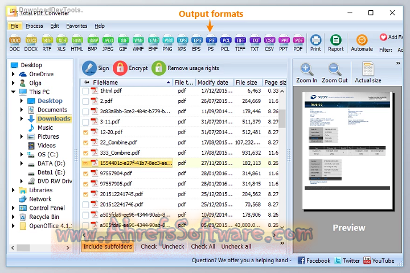Open the Facebook link
The height and width of the screenshot is (273, 410).
314,260
